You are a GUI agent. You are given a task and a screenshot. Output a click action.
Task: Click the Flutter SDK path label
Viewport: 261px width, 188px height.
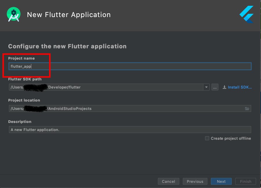coord(25,79)
